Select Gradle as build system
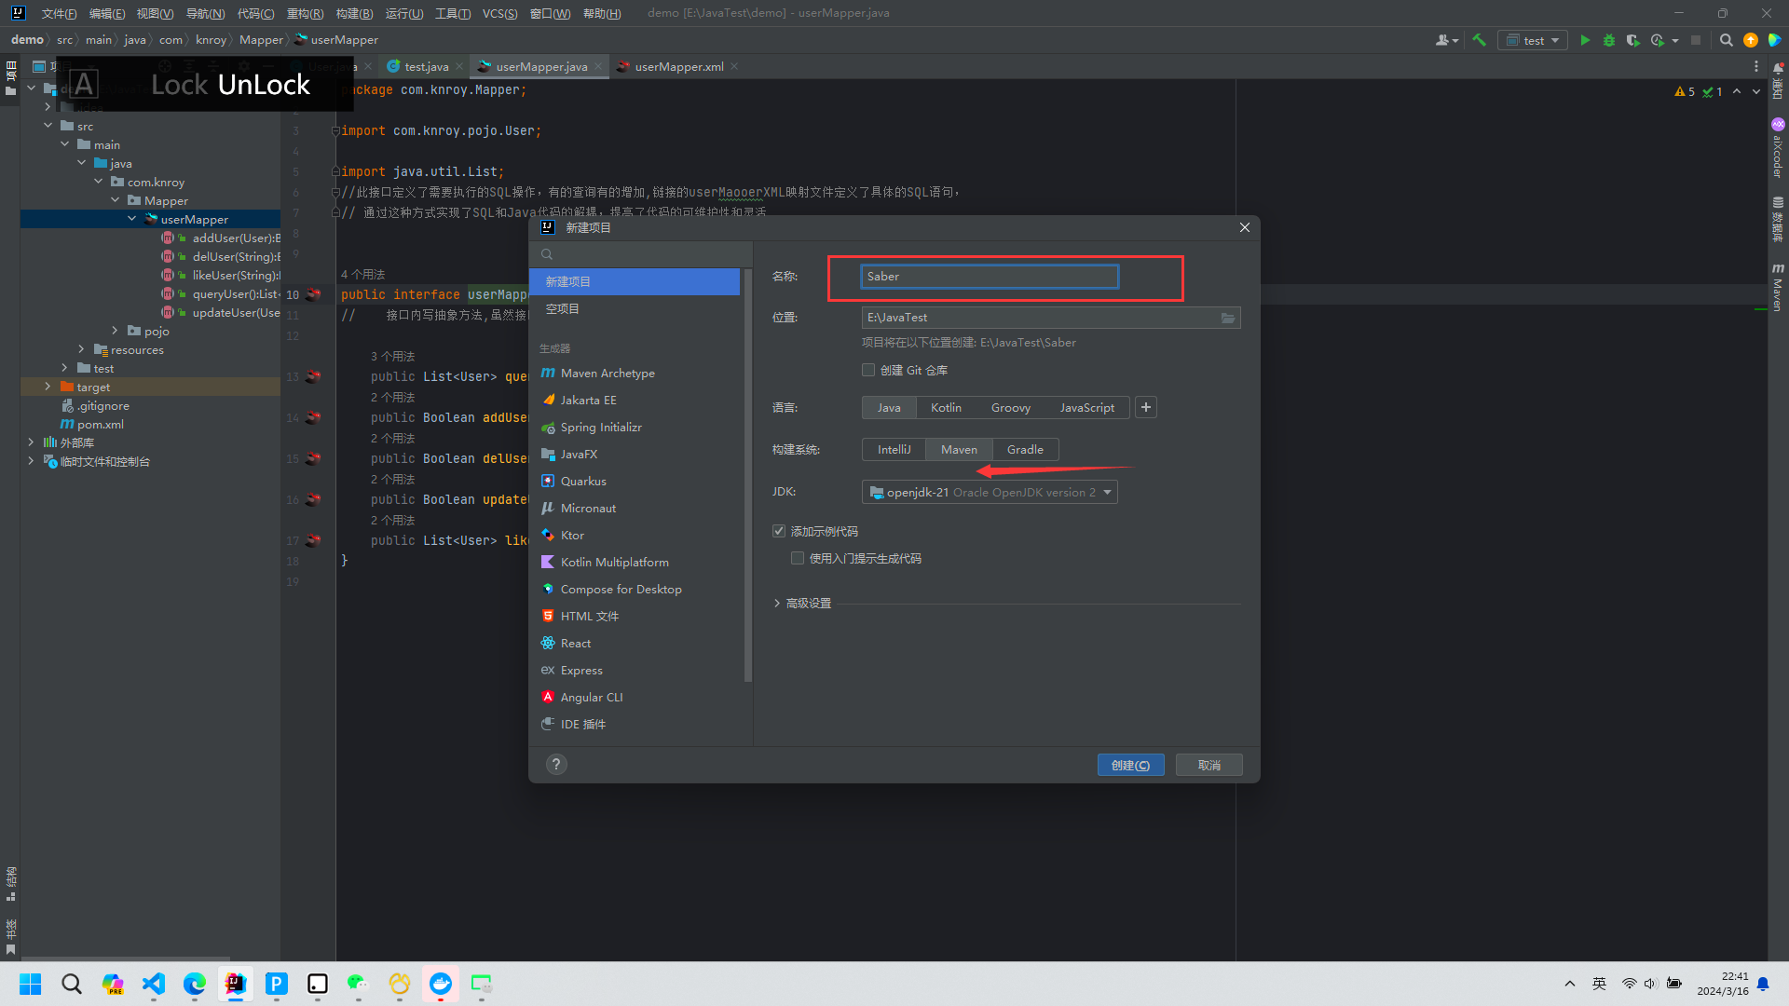Viewport: 1789px width, 1006px height. pyautogui.click(x=1025, y=449)
